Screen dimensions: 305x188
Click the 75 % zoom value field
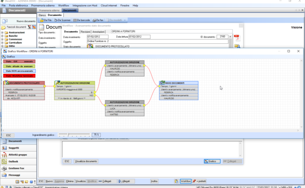96,135
